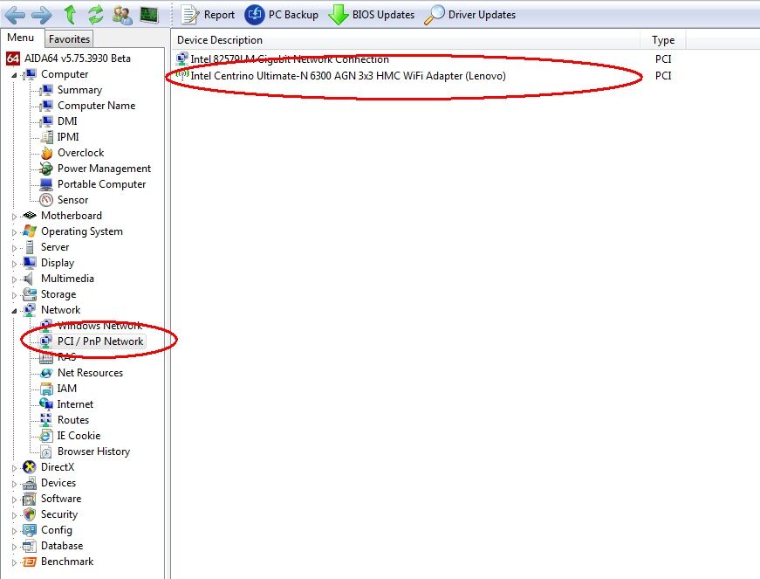Go up one level with green arrow
This screenshot has width=760, height=579.
point(71,15)
